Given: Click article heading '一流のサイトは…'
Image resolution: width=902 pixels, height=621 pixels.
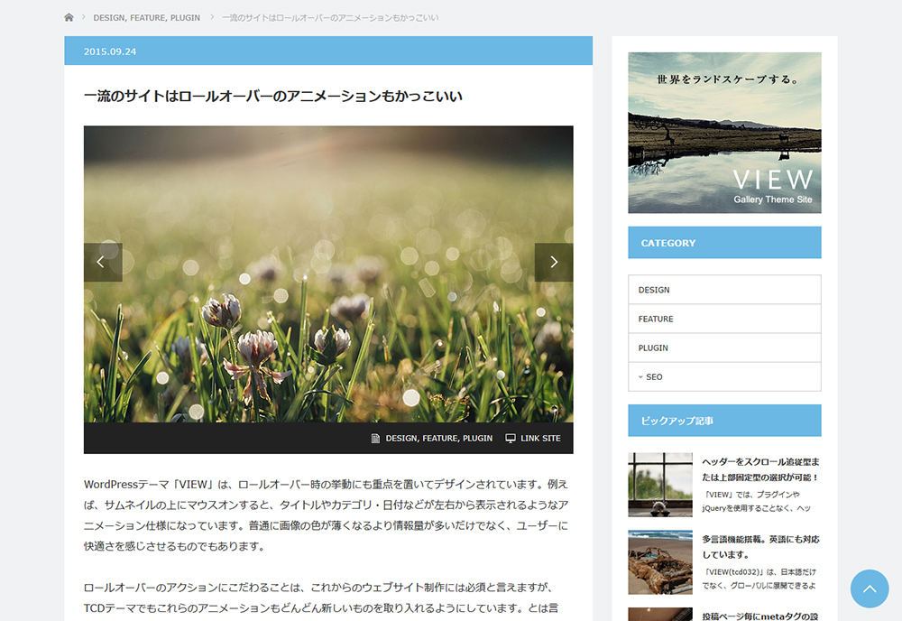Looking at the screenshot, I should (x=273, y=96).
